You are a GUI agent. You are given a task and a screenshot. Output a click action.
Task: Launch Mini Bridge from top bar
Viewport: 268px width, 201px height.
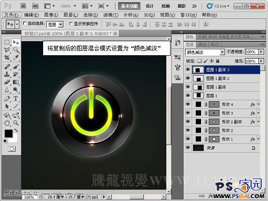click(x=35, y=6)
